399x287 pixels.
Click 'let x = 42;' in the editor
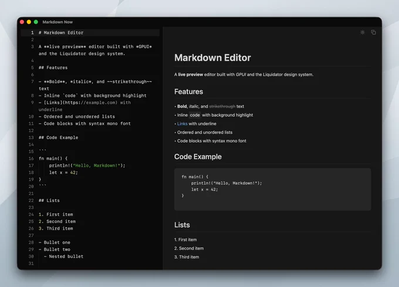[63, 173]
